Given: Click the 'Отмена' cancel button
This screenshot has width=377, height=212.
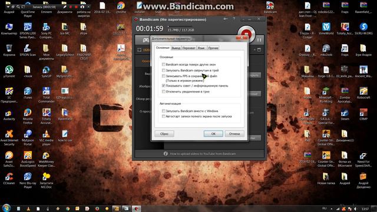Looking at the screenshot, I should tap(234, 134).
